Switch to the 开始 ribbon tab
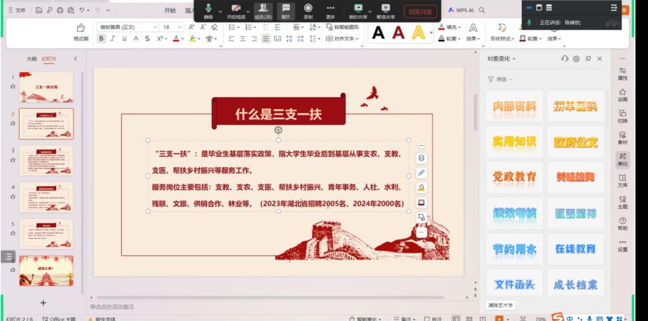 point(170,10)
